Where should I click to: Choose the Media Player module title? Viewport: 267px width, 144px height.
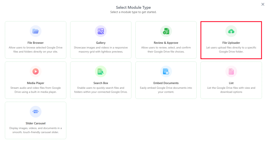[35, 83]
